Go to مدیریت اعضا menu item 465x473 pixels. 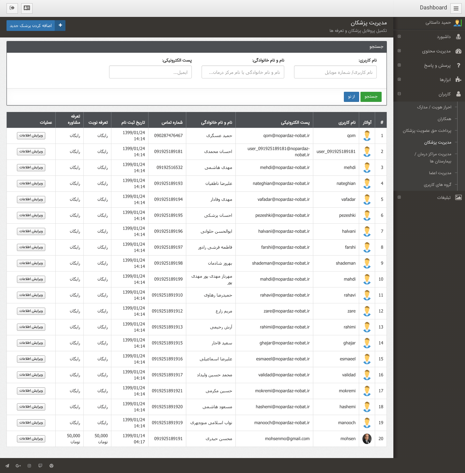tap(440, 173)
